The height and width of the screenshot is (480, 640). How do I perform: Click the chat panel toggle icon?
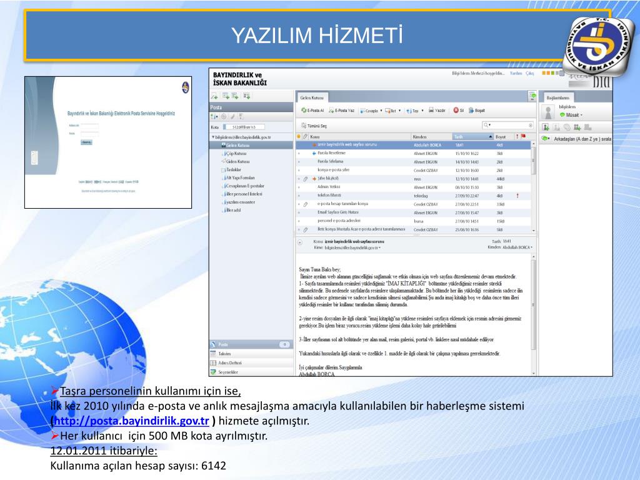pyautogui.click(x=532, y=96)
